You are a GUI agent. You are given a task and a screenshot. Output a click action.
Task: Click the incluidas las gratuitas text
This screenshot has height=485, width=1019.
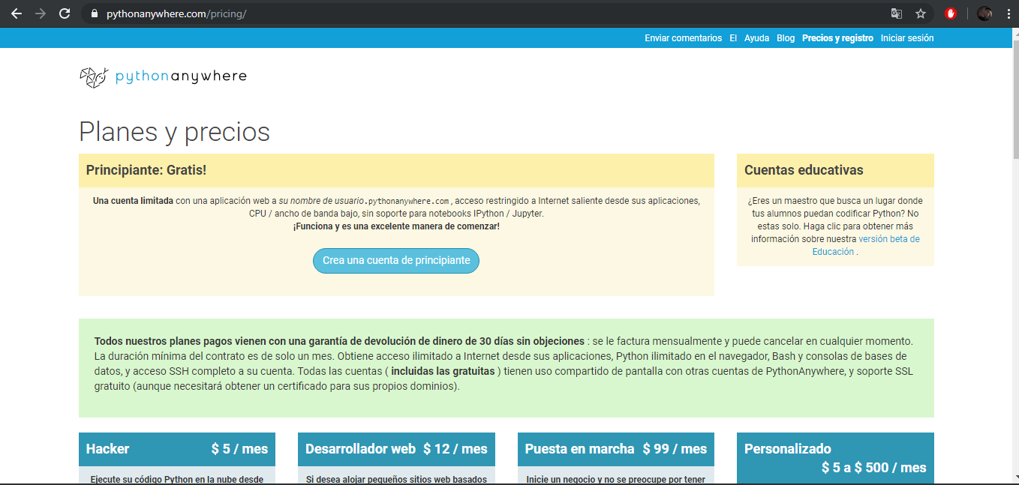pos(443,372)
